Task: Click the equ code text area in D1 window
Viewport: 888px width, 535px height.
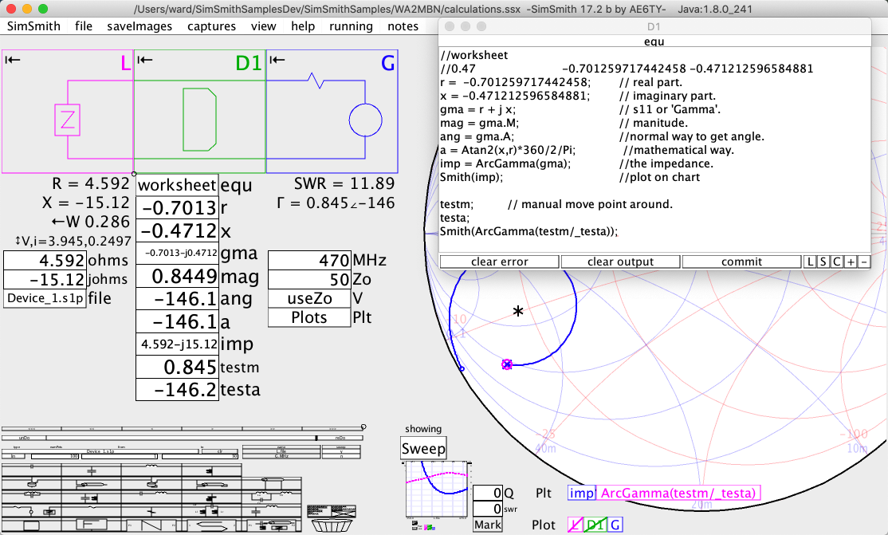Action: 654,150
